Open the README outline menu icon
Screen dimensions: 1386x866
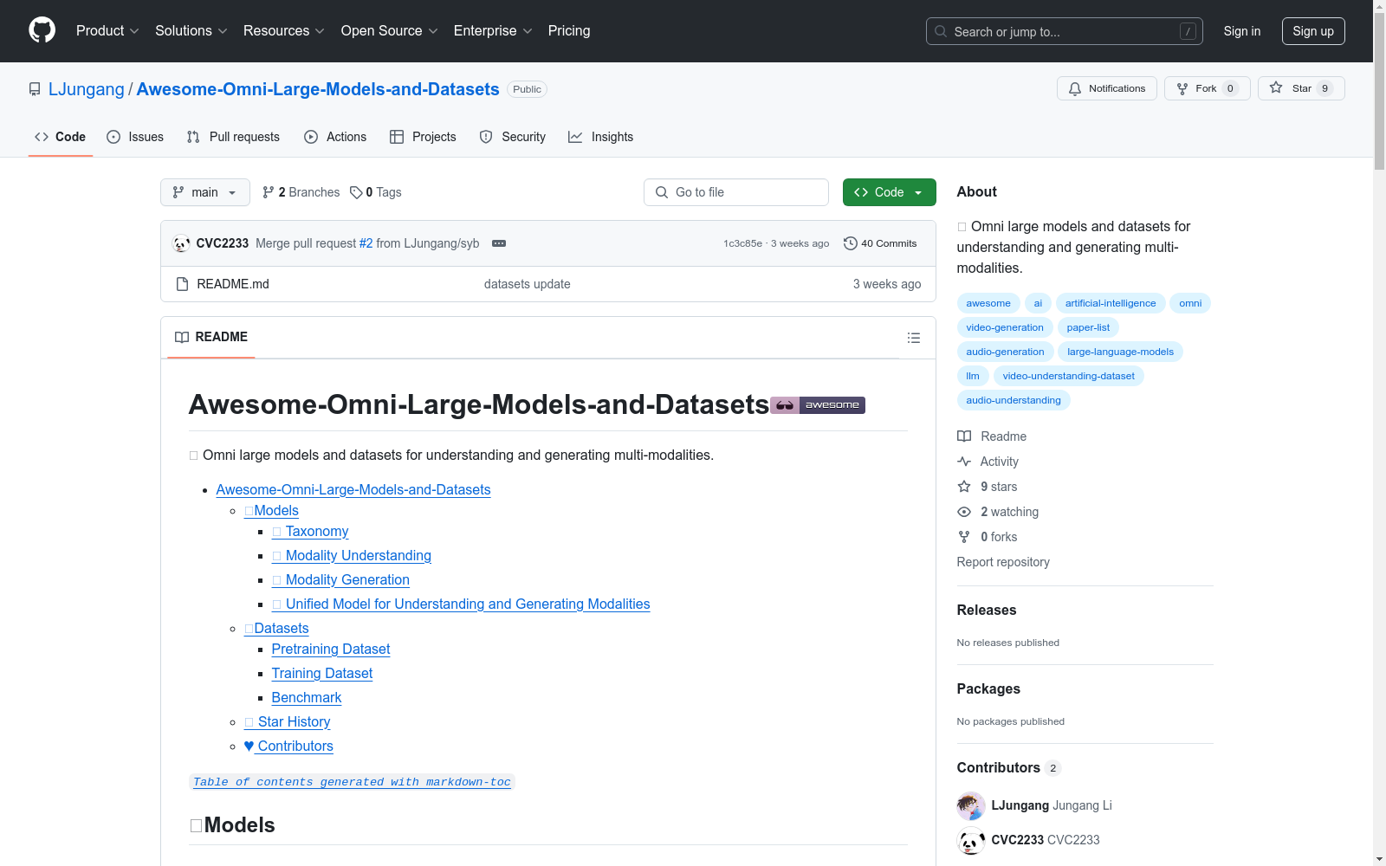[914, 338]
